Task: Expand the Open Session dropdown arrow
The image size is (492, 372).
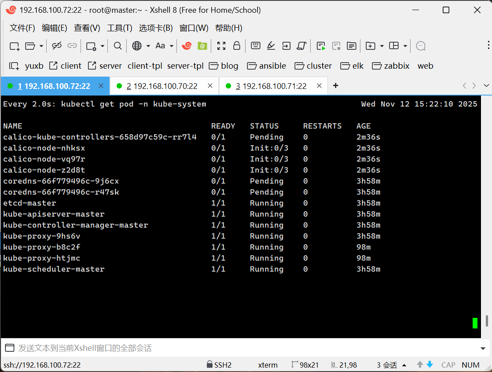Action: (x=41, y=46)
